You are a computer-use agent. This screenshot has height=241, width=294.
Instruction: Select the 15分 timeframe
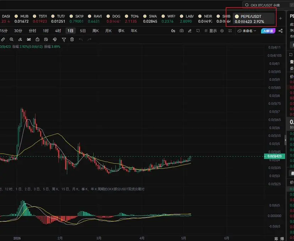(x=4, y=31)
